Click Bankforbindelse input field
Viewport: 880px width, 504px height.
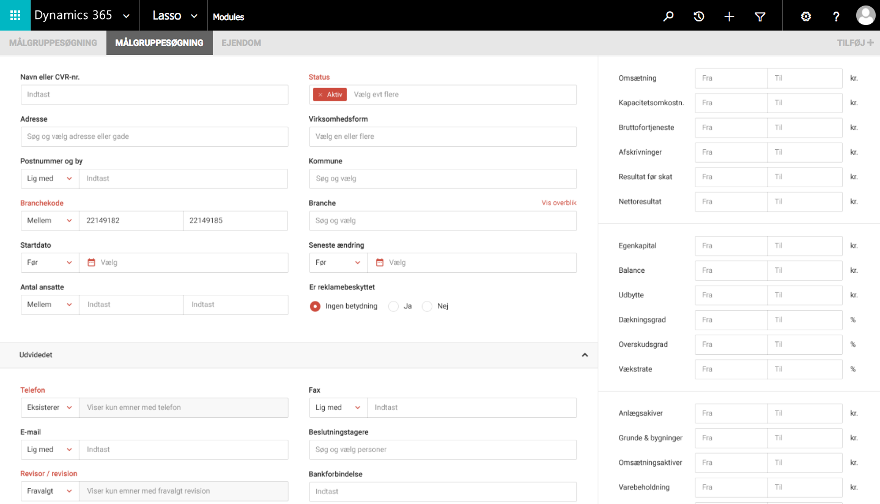click(x=443, y=491)
